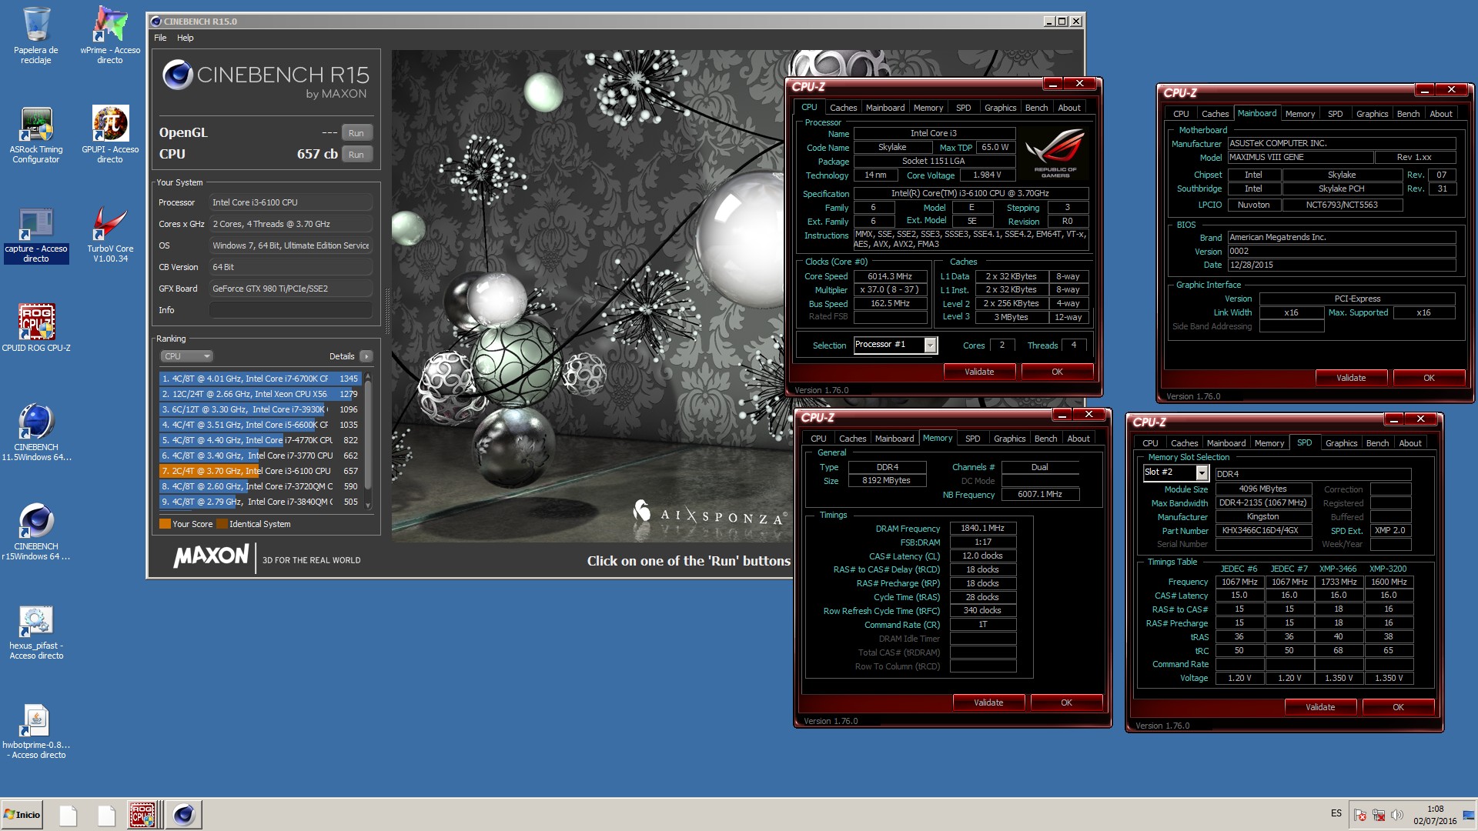Click Validate in SPD CPU-Z window
Image resolution: width=1478 pixels, height=831 pixels.
click(1320, 707)
